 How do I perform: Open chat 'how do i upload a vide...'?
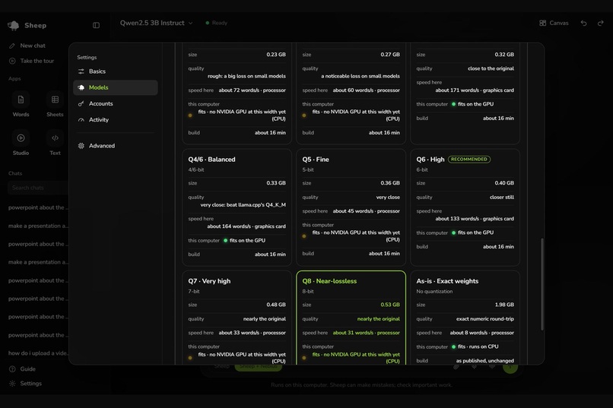tap(38, 353)
